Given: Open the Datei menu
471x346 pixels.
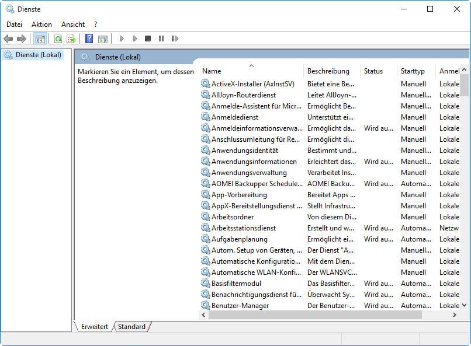Looking at the screenshot, I should pos(14,25).
